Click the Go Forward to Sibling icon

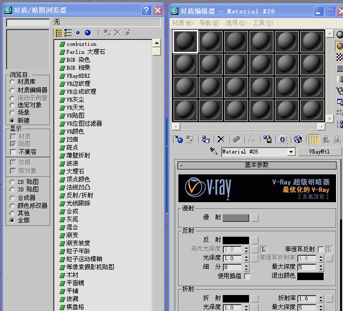pyautogui.click(x=337, y=139)
